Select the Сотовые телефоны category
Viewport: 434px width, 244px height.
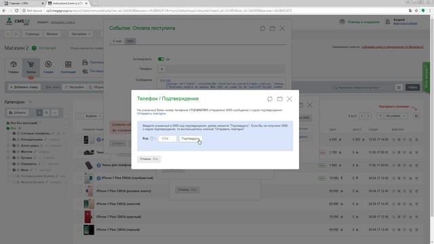coord(35,134)
